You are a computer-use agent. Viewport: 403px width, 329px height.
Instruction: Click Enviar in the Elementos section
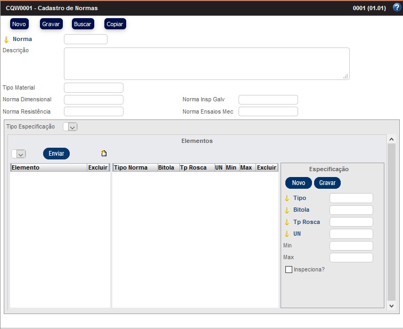coord(56,154)
